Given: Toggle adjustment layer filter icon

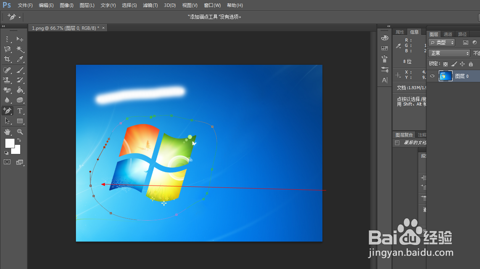Looking at the screenshot, I should tap(475, 42).
